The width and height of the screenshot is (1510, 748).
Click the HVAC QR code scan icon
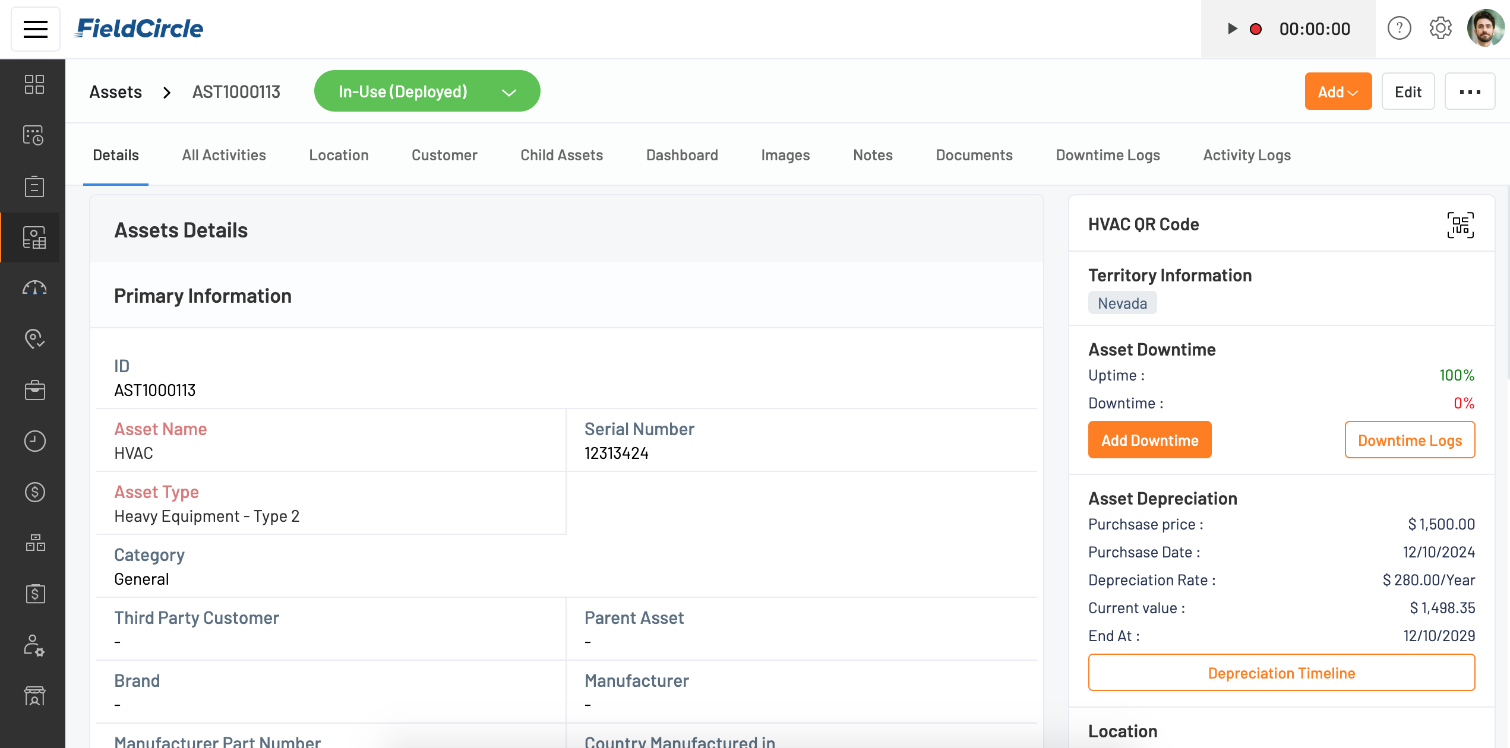(x=1460, y=225)
